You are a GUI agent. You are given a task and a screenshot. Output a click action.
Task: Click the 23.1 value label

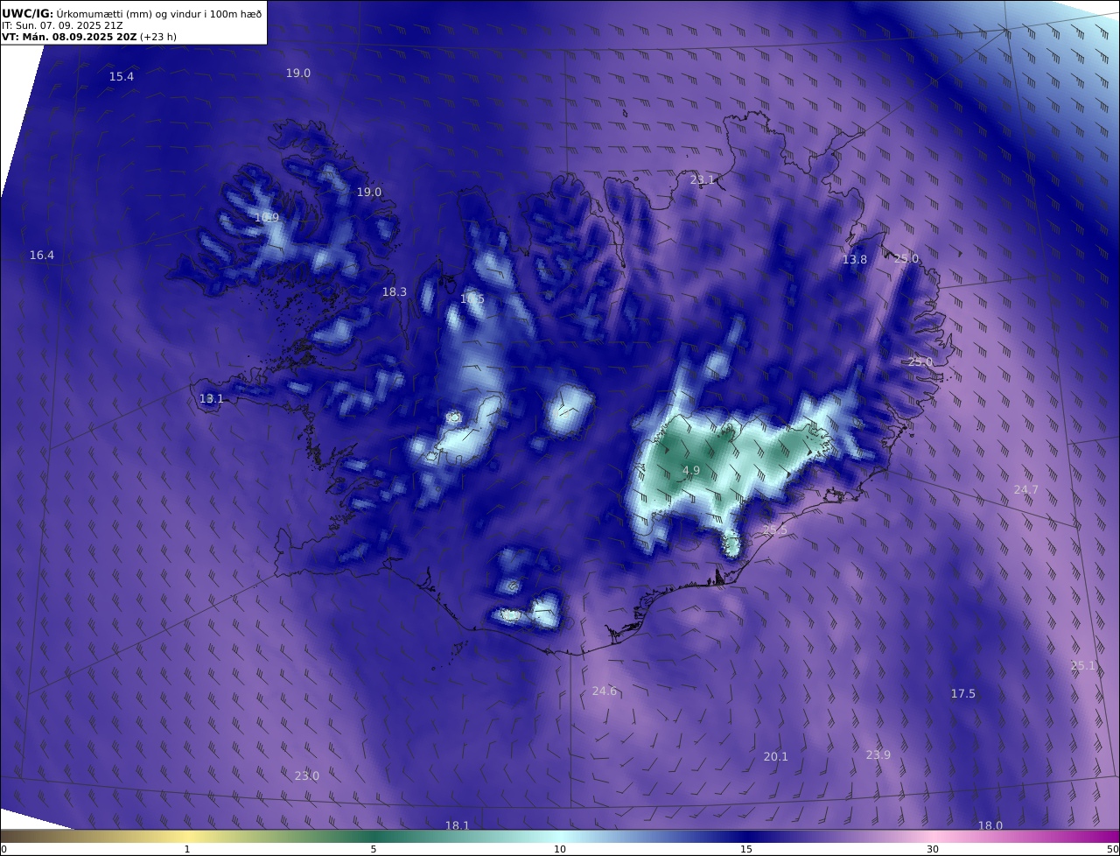pos(703,180)
